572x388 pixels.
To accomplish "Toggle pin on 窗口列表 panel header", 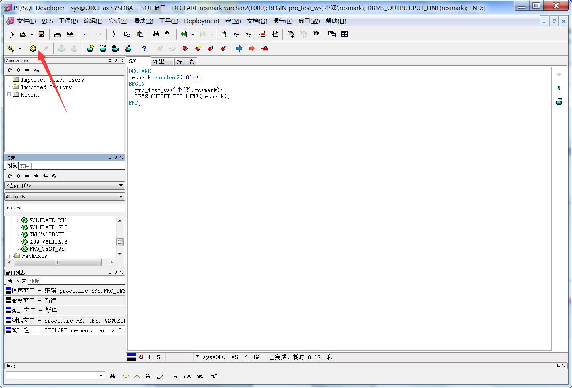I will [115, 273].
